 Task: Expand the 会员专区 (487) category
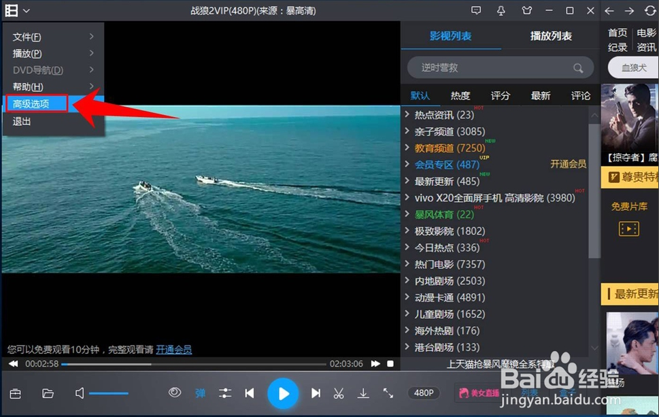pos(407,164)
